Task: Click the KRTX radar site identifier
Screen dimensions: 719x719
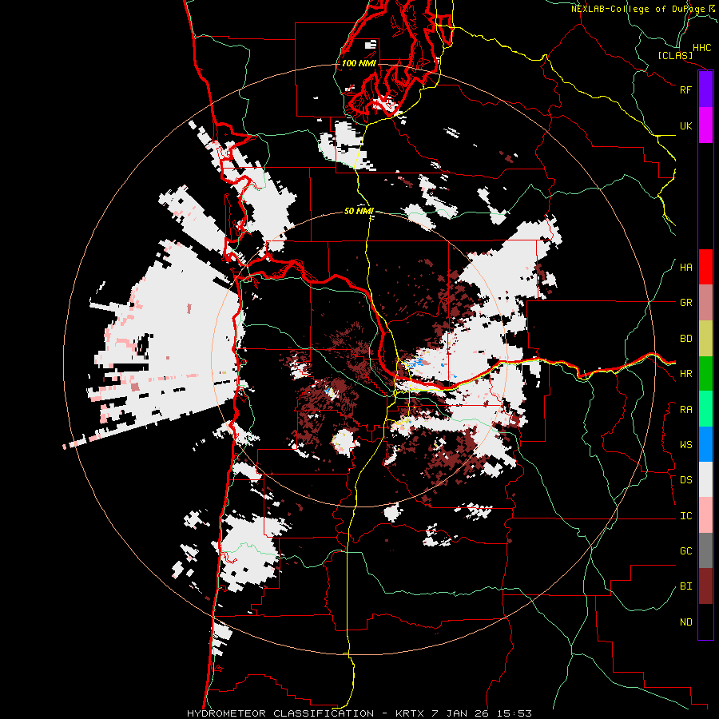Action: 411,713
